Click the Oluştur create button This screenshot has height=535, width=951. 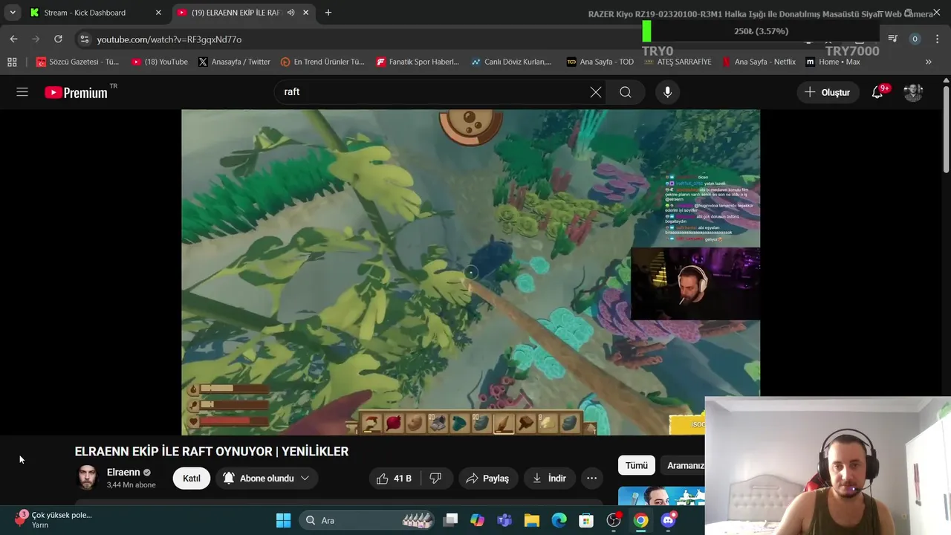coord(828,92)
